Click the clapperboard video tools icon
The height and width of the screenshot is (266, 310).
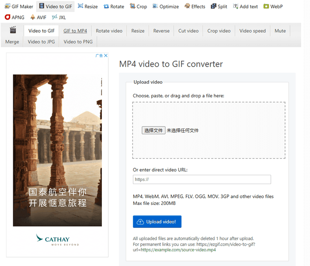[x=13, y=30]
